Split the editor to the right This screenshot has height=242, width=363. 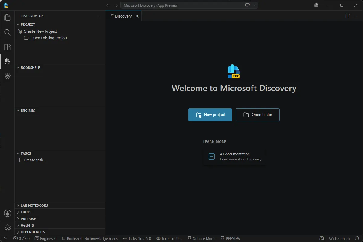tap(348, 16)
